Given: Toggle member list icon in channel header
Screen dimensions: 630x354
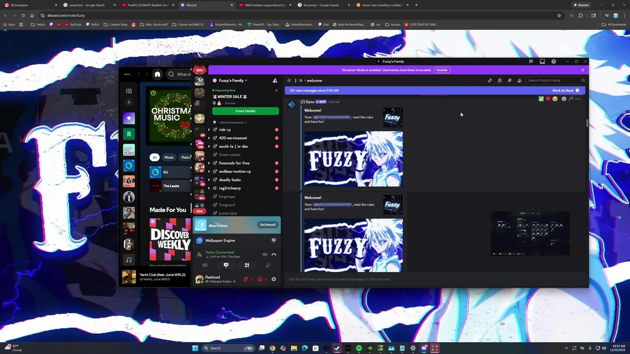Looking at the screenshot, I should click(519, 80).
